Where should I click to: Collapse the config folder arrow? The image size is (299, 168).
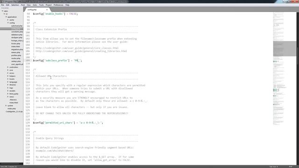(x=8, y=23)
